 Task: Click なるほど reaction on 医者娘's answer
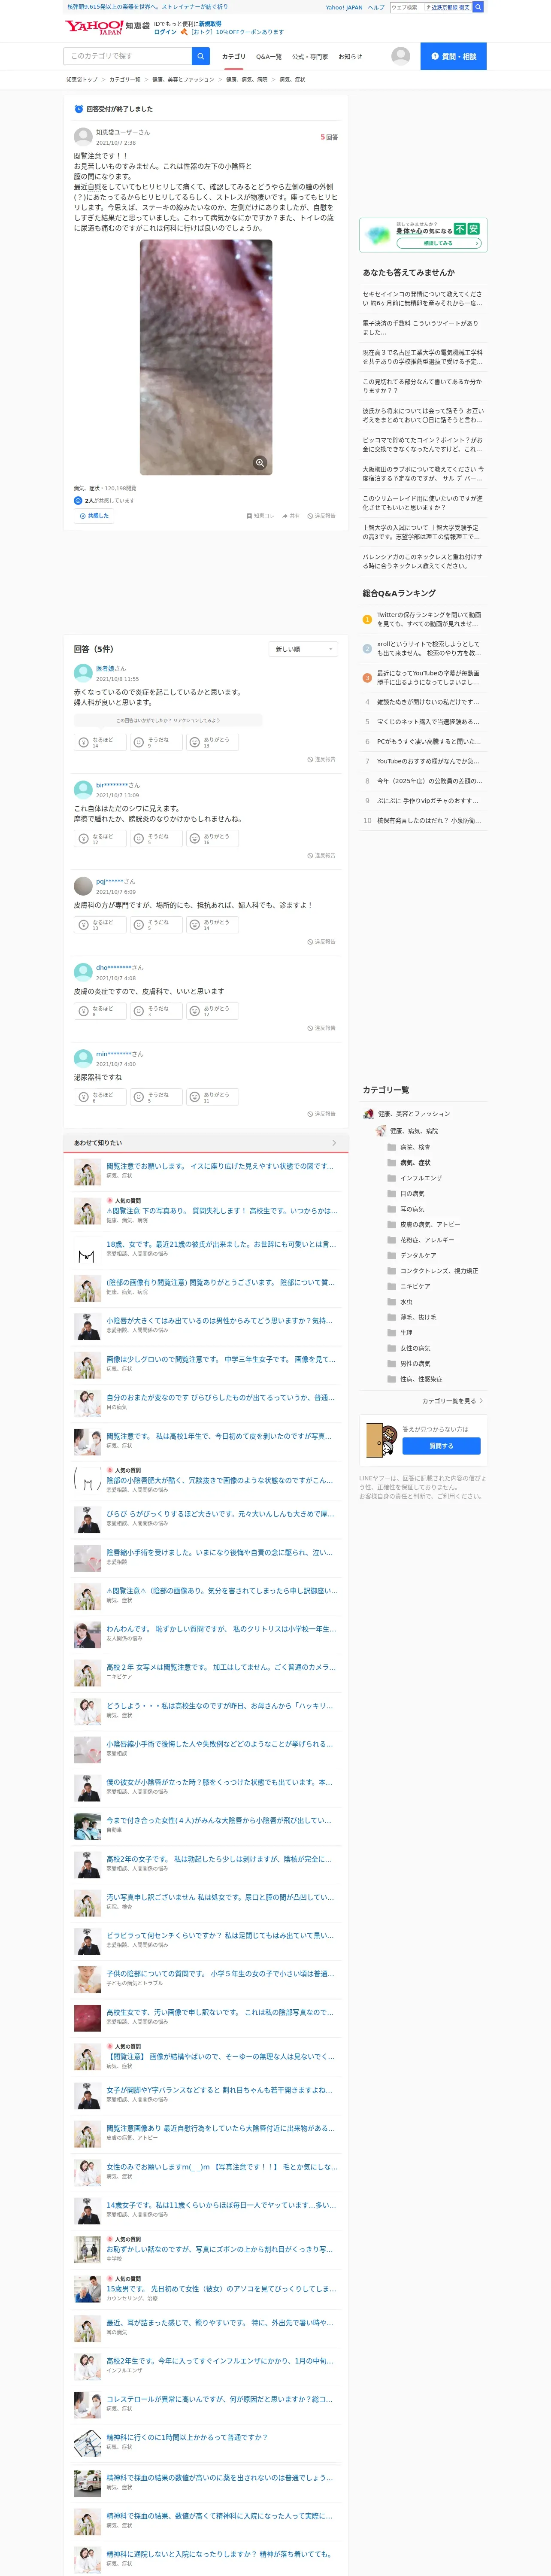click(100, 742)
